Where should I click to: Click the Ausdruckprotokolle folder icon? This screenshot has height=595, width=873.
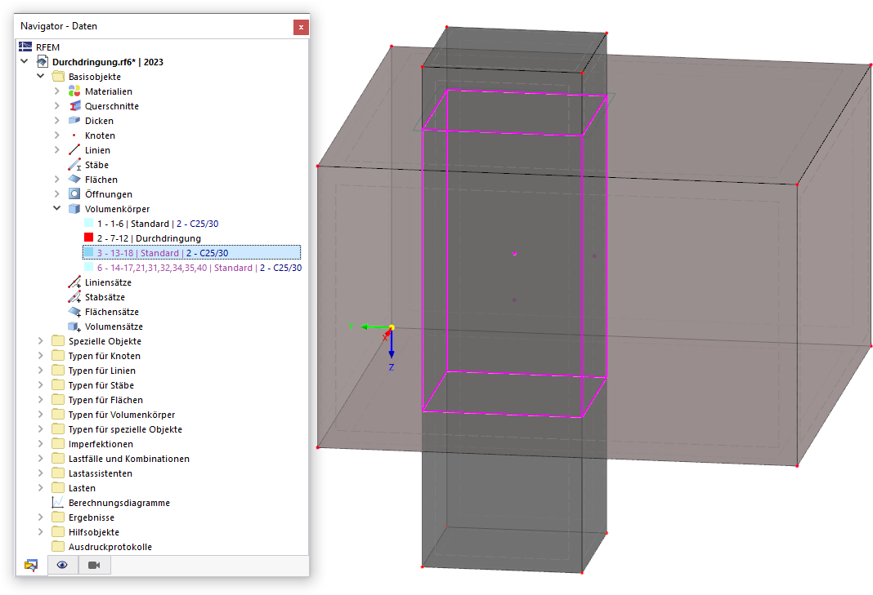point(58,546)
